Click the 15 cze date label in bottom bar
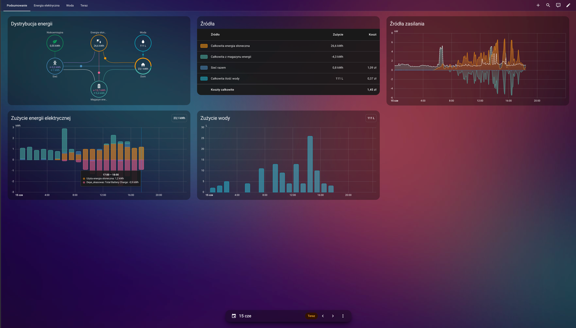The image size is (576, 328). (245, 316)
